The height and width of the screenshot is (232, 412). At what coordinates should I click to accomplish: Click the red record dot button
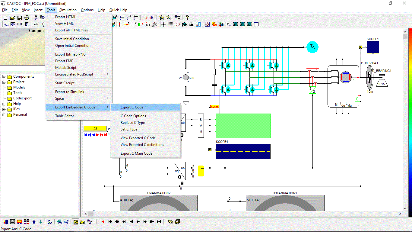coord(103,222)
